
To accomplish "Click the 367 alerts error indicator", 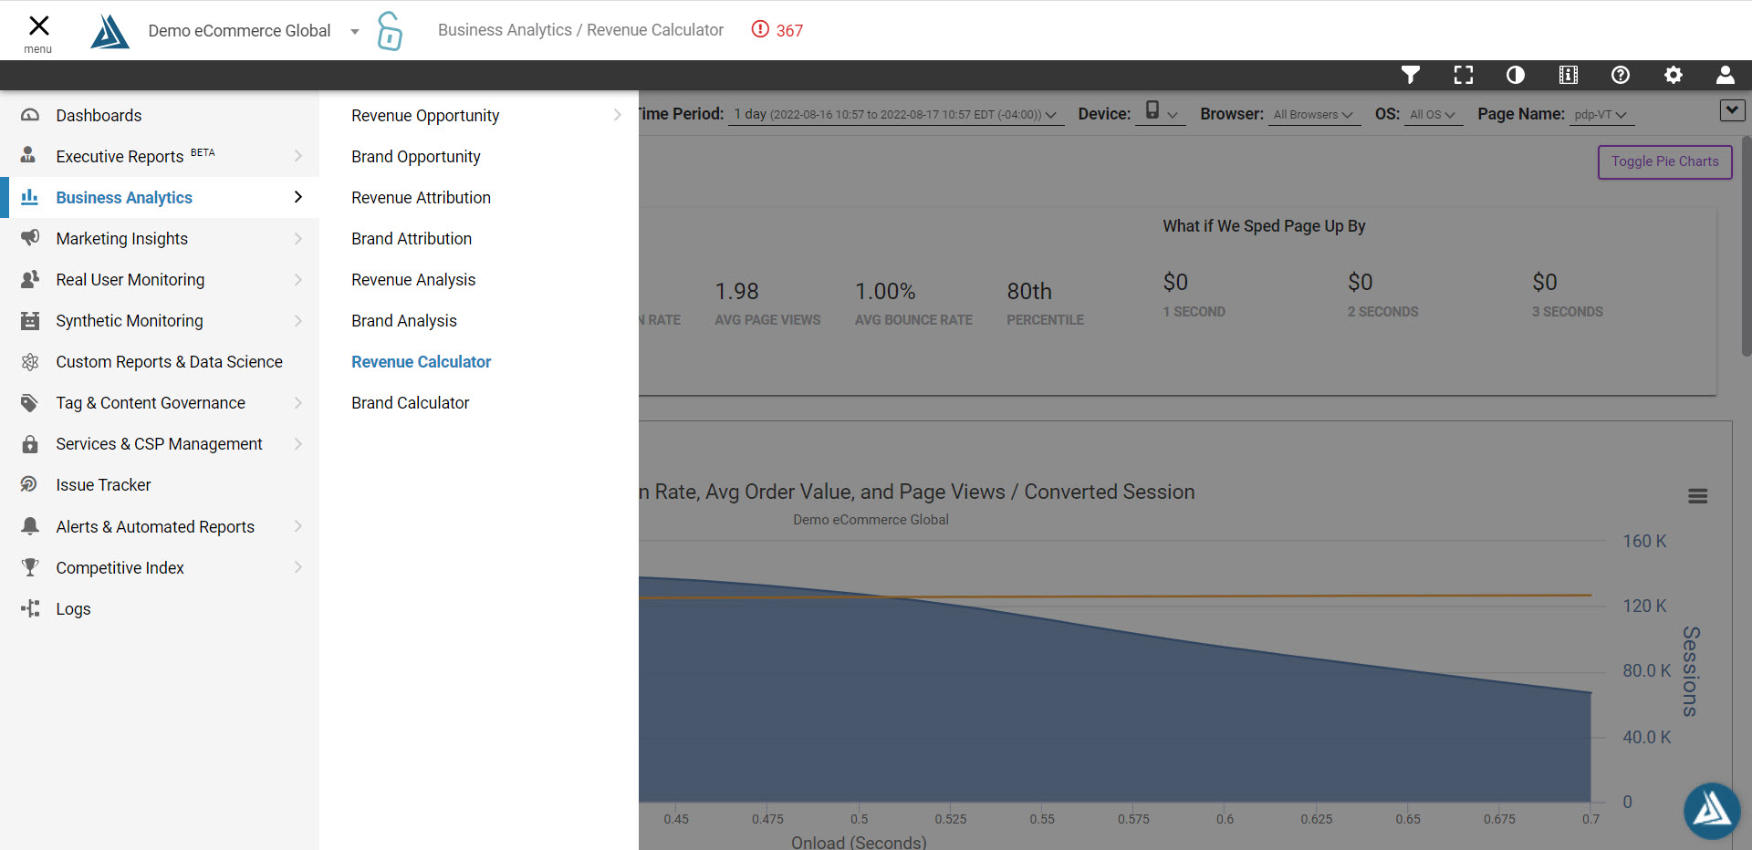I will tap(777, 30).
